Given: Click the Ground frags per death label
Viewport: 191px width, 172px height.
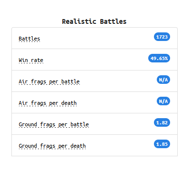Looking at the screenshot, I should pos(52,146).
